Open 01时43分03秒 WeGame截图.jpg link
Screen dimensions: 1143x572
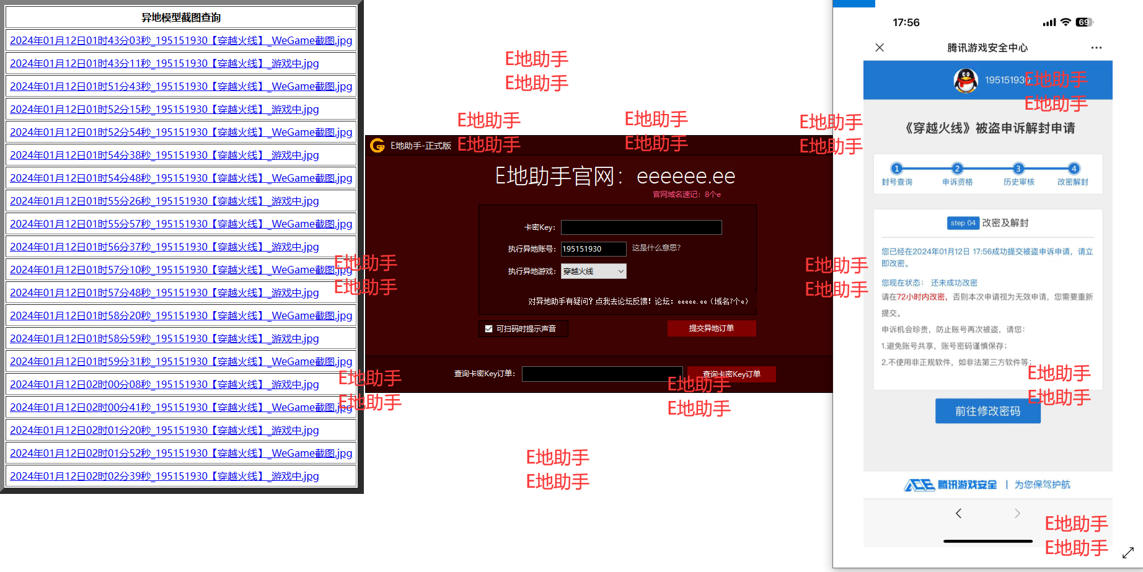(x=181, y=40)
